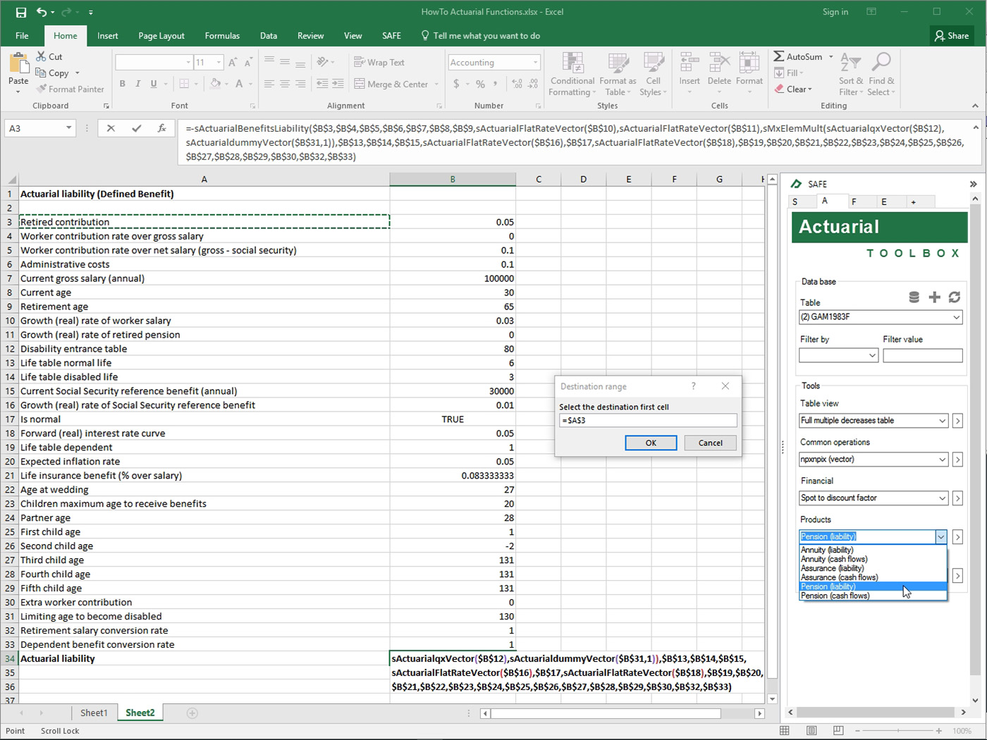Open the Table view dropdown
Viewport: 987px width, 740px height.
click(x=942, y=421)
